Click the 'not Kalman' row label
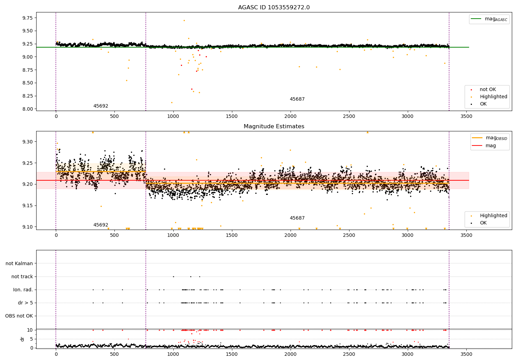 click(x=19, y=264)
